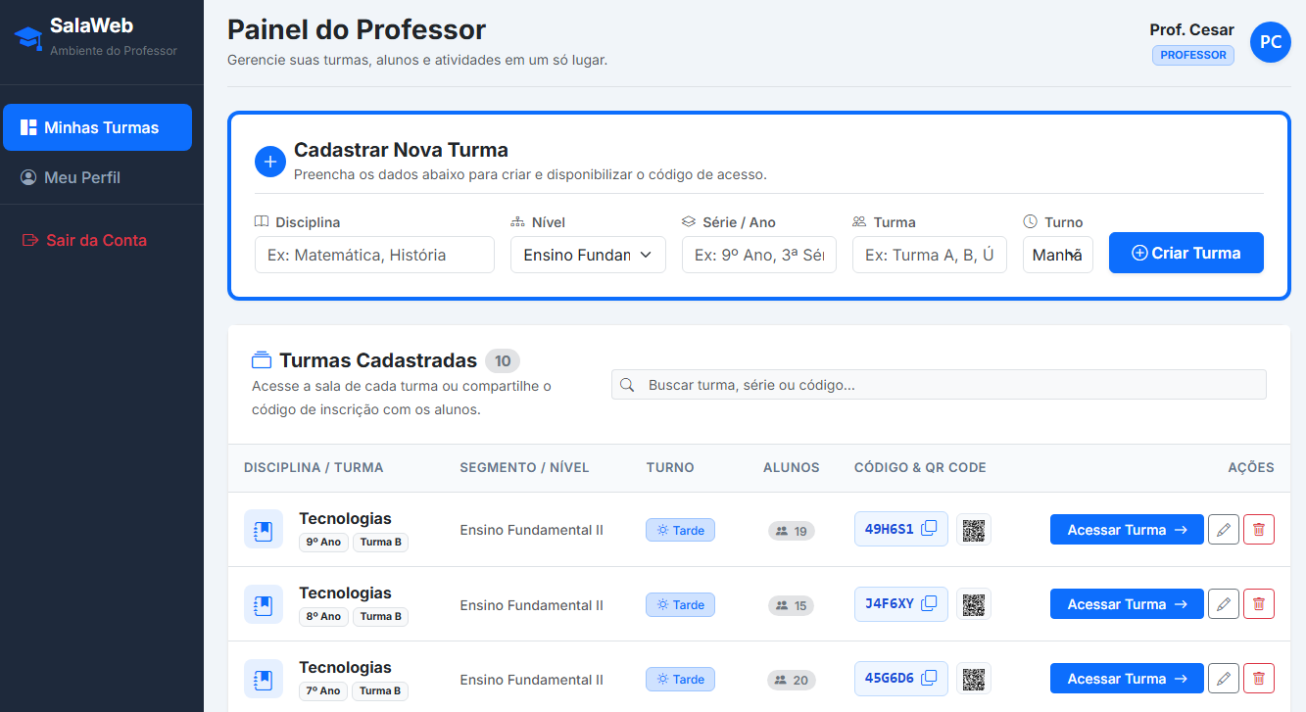Image resolution: width=1306 pixels, height=712 pixels.
Task: Click the notebook icon of 9º Ano row
Action: [263, 530]
